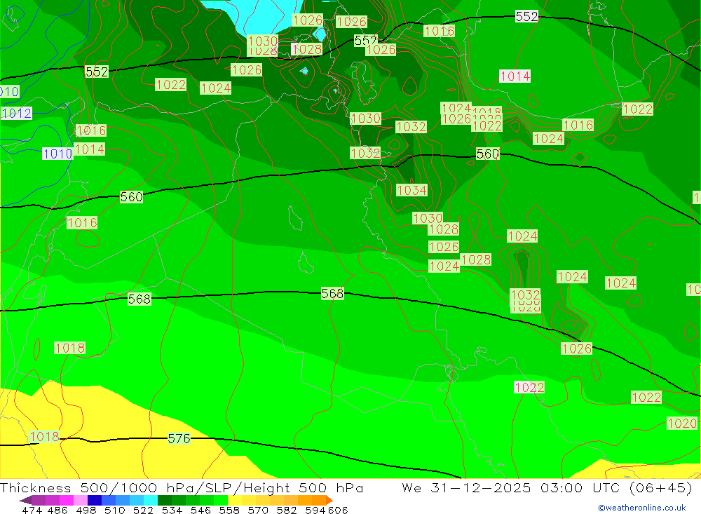Select the 594 legend value
Image resolution: width=701 pixels, height=514 pixels.
coord(315,510)
